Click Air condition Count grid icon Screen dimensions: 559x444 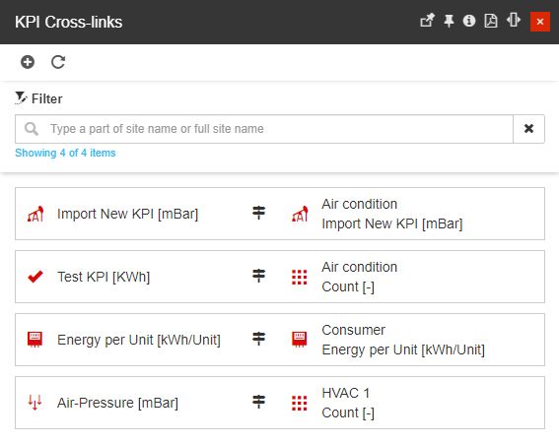pyautogui.click(x=300, y=277)
